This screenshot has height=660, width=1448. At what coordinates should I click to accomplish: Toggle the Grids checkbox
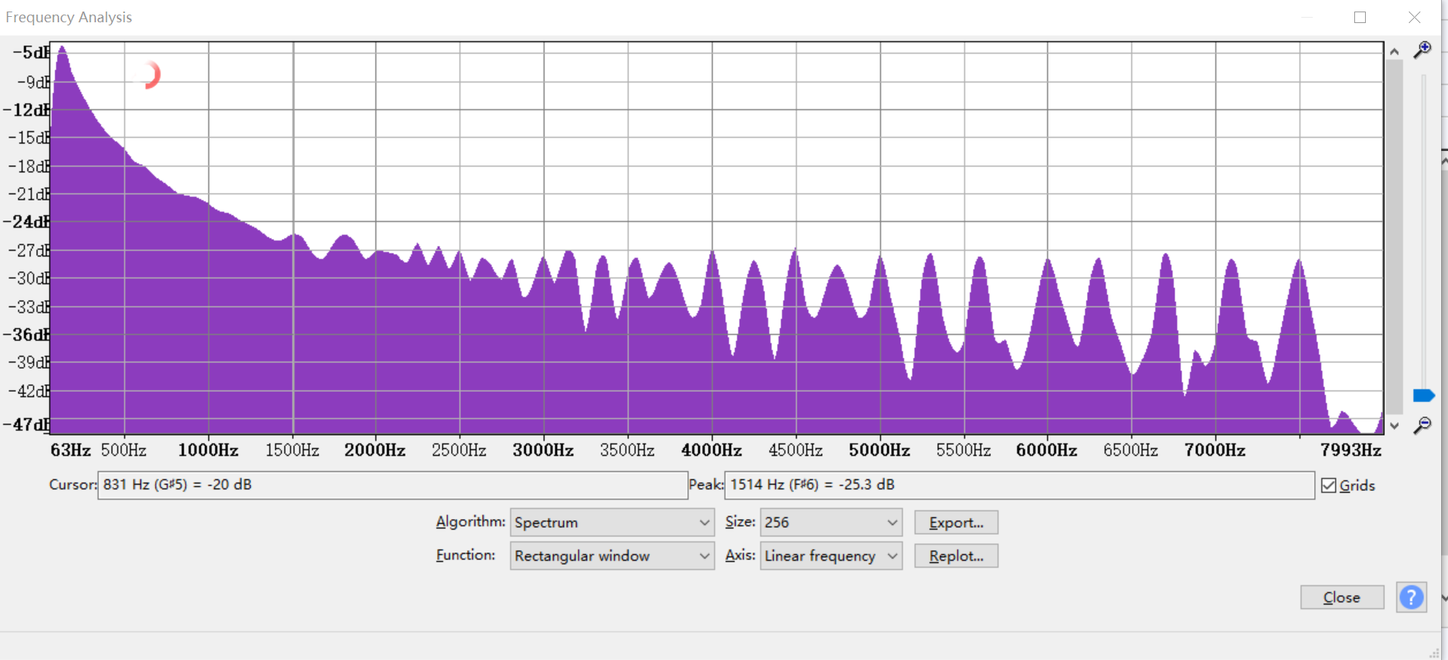pyautogui.click(x=1329, y=486)
